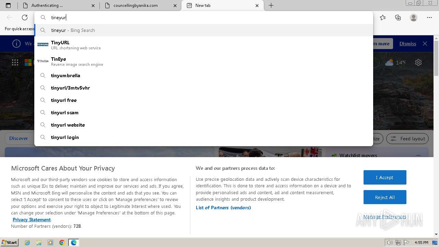Screen dimensions: 439x247
Task: Close the Authenticating tab
Action: pyautogui.click(x=93, y=5)
